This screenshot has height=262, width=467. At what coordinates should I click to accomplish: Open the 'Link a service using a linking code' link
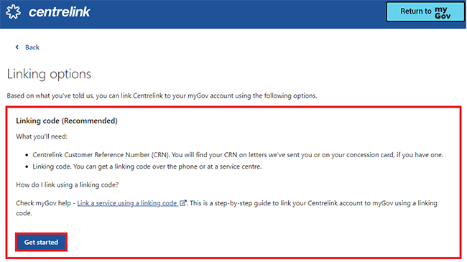[x=127, y=203]
